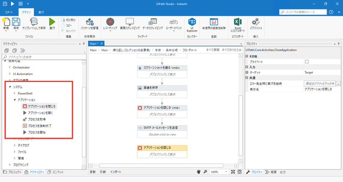Image resolution: width=343 pixels, height=182 pixels.
Task: Open the インポート (Imports) panel button
Action: coord(116,172)
